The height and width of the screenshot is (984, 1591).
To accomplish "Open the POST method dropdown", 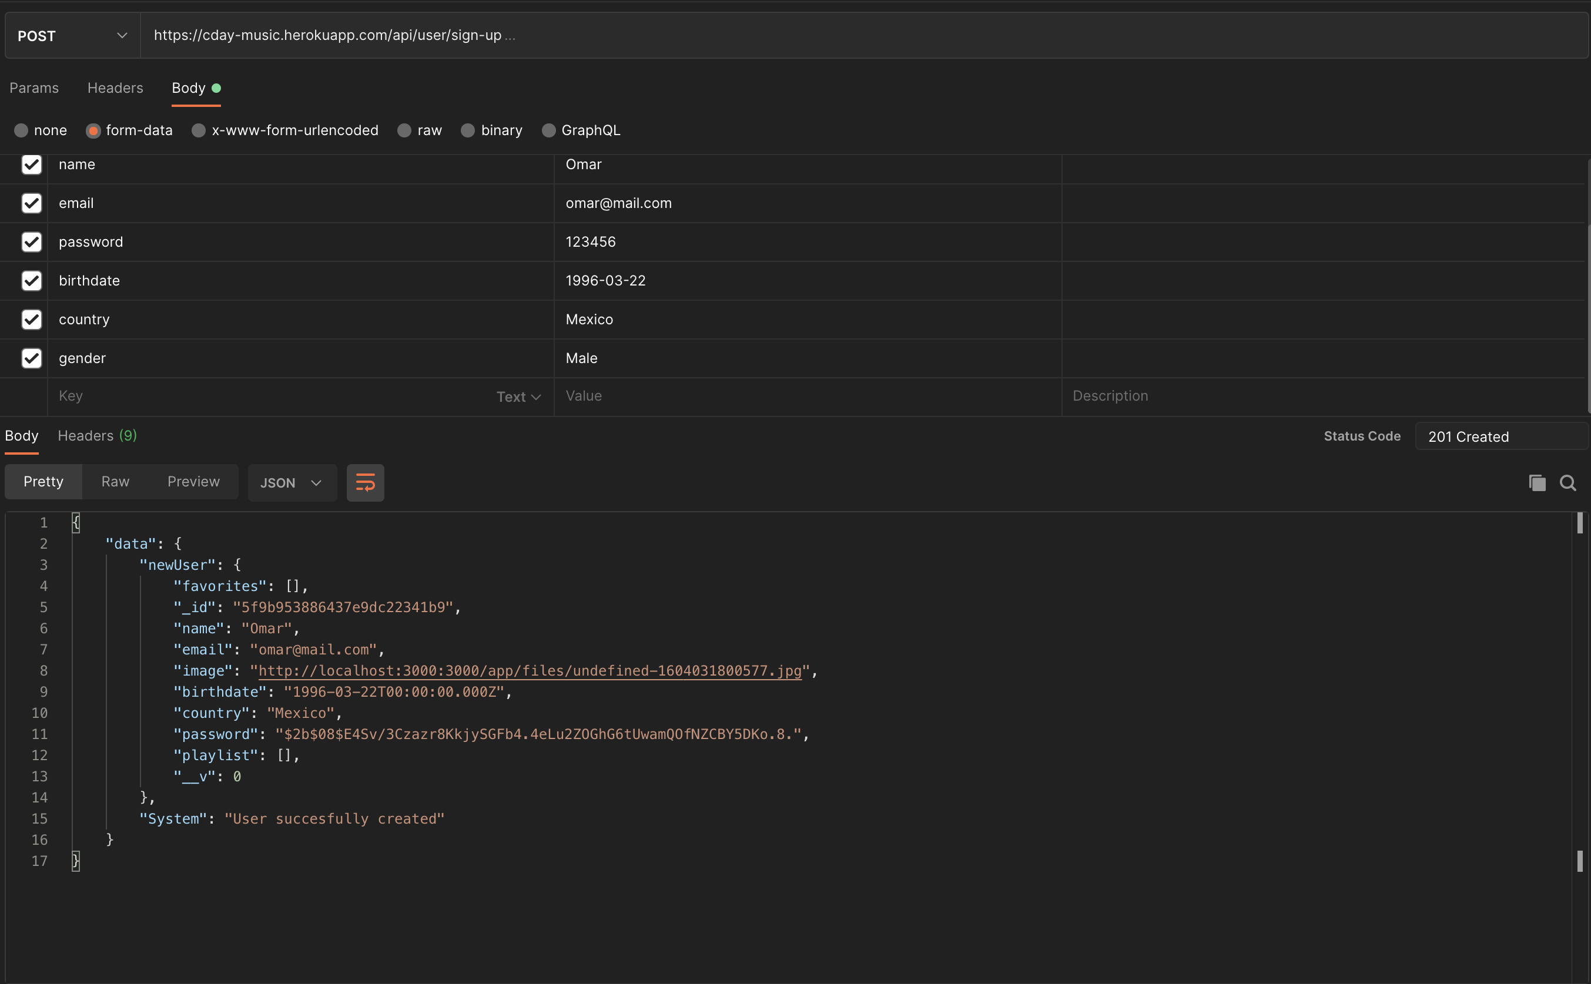I will (x=72, y=36).
